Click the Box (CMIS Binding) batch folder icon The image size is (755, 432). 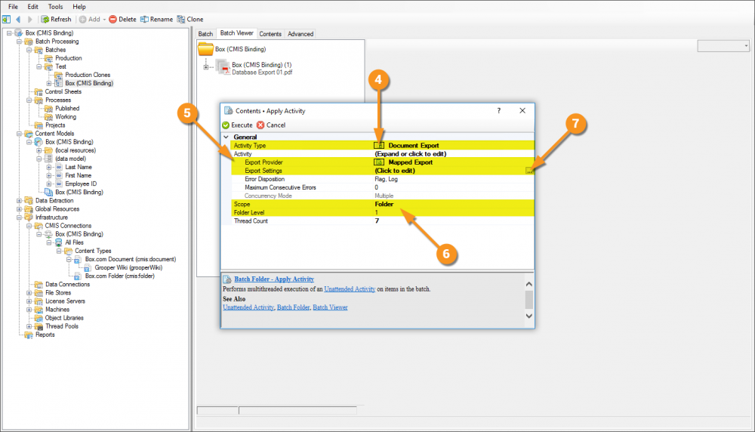[x=205, y=49]
